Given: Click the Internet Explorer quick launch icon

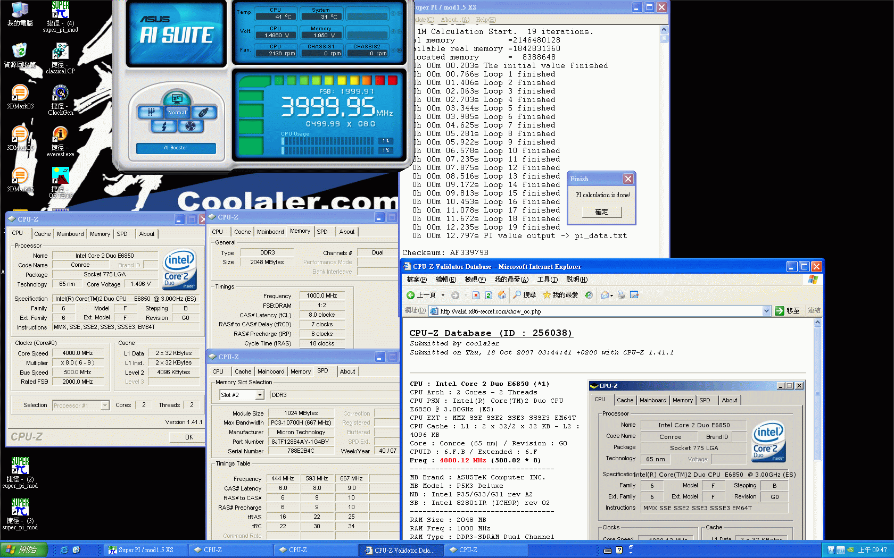Looking at the screenshot, I should pos(64,550).
